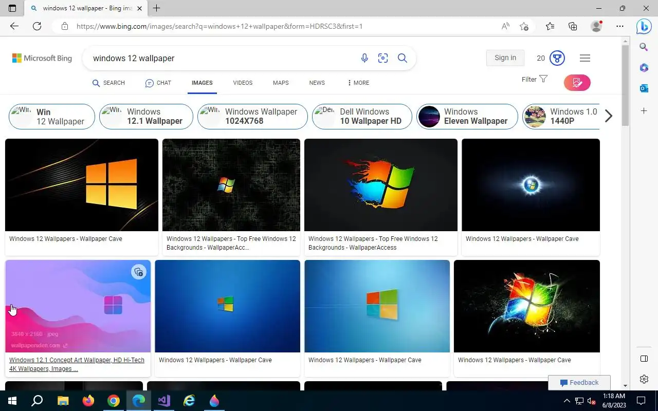This screenshot has height=411, width=658.
Task: Open the notification center icon
Action: 641,401
